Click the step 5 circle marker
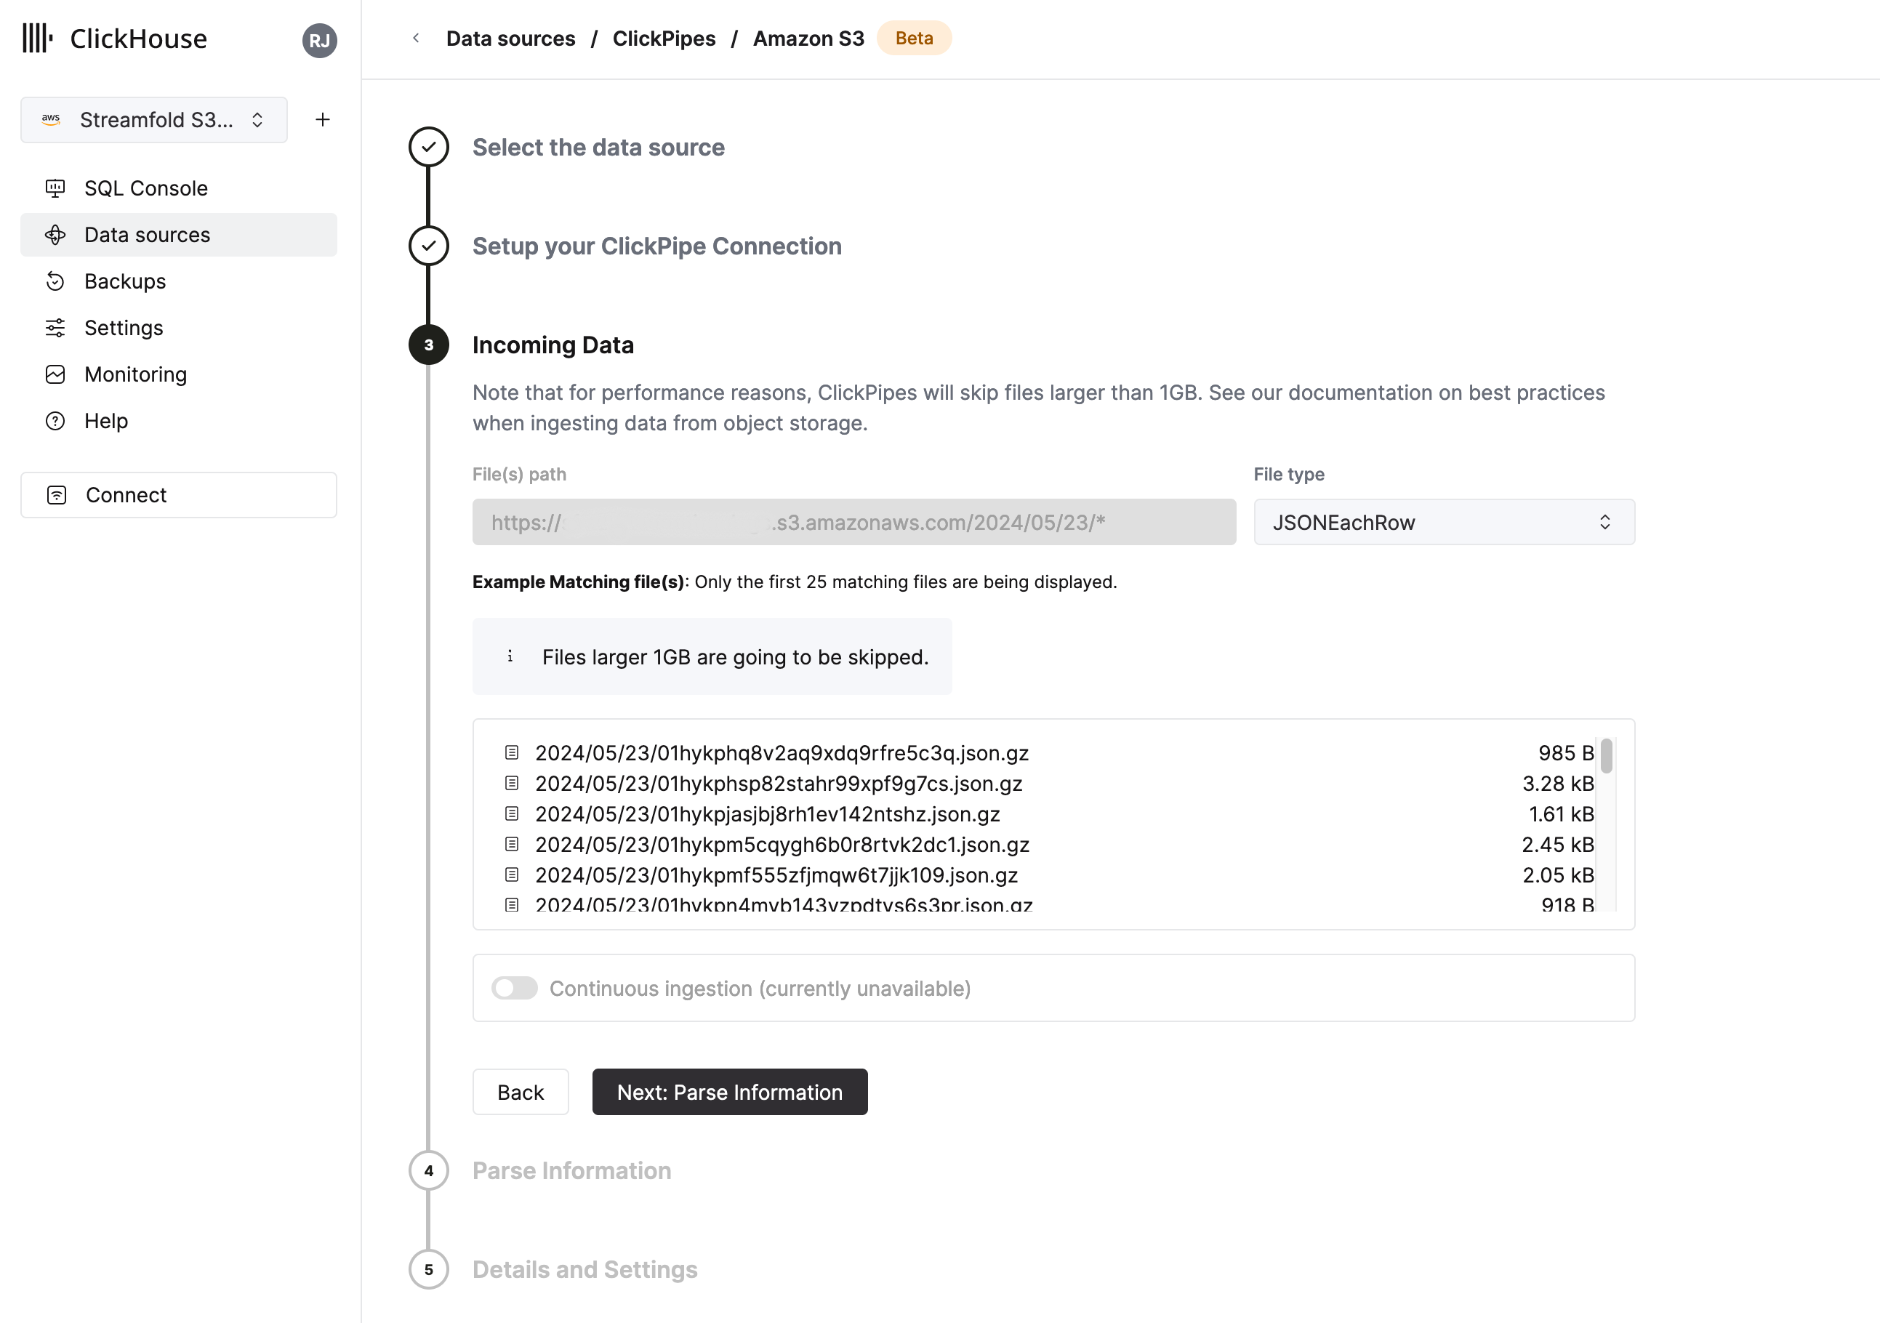Image resolution: width=1880 pixels, height=1323 pixels. coord(428,1270)
